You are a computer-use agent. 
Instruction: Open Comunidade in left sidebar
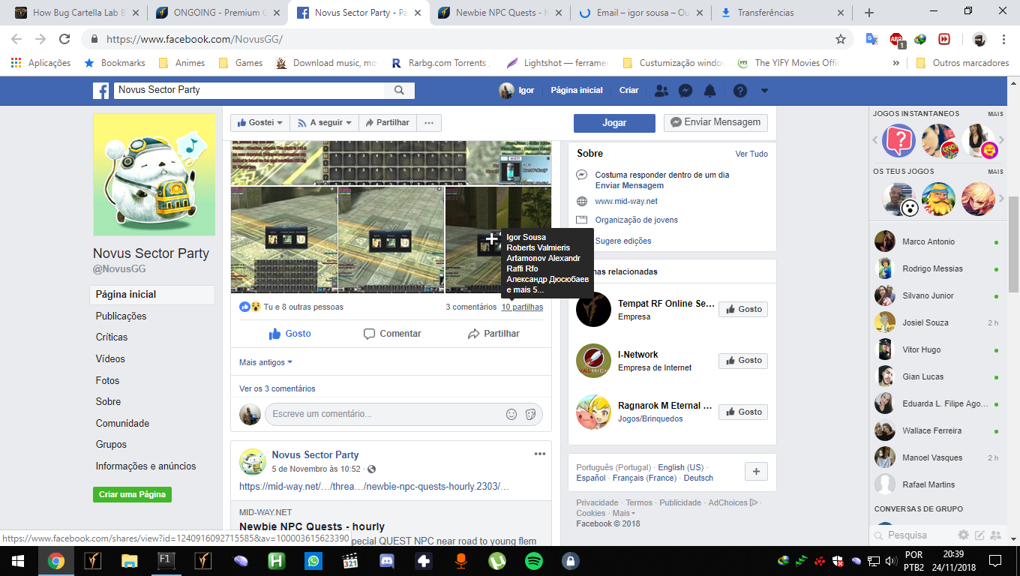tap(122, 424)
